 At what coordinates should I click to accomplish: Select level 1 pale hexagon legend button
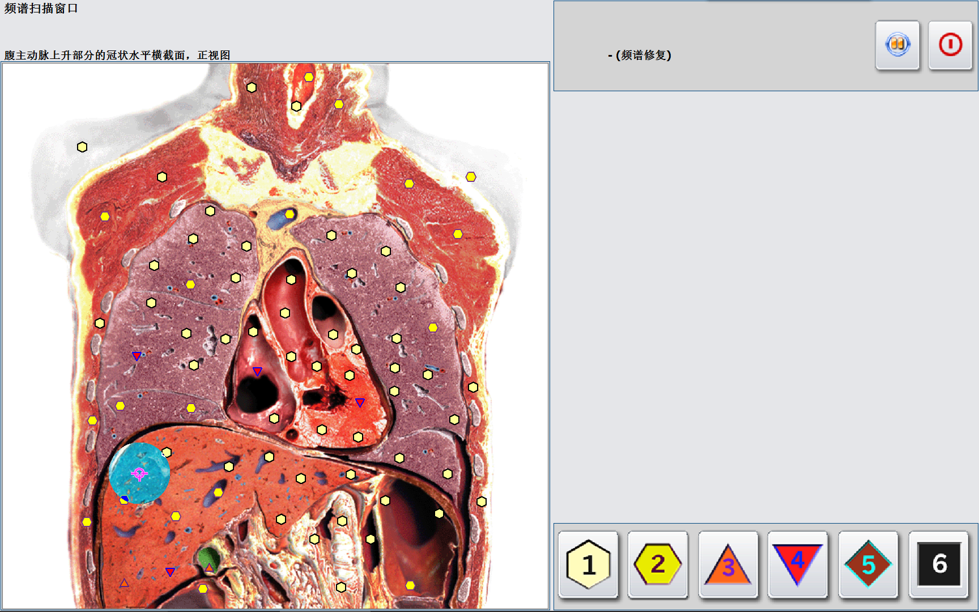[x=588, y=564]
